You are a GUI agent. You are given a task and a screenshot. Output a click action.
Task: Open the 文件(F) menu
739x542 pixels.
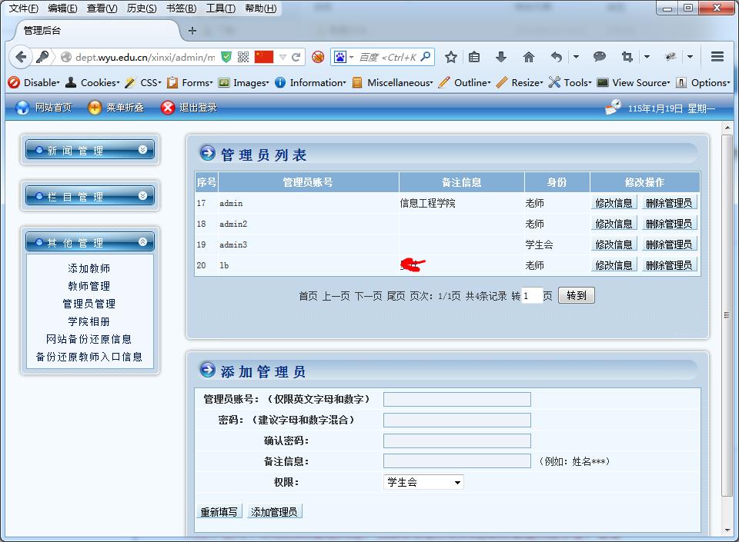[24, 8]
